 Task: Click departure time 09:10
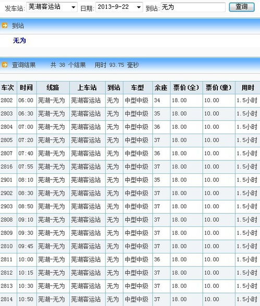(26, 220)
